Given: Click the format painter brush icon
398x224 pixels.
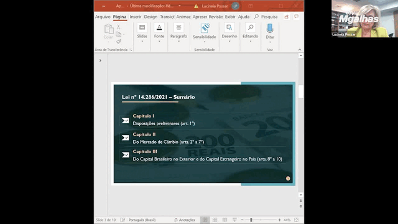Looking at the screenshot, I should pos(119,42).
